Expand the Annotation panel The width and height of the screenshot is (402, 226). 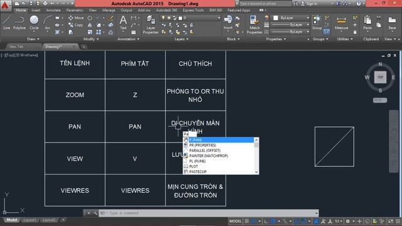coord(128,39)
